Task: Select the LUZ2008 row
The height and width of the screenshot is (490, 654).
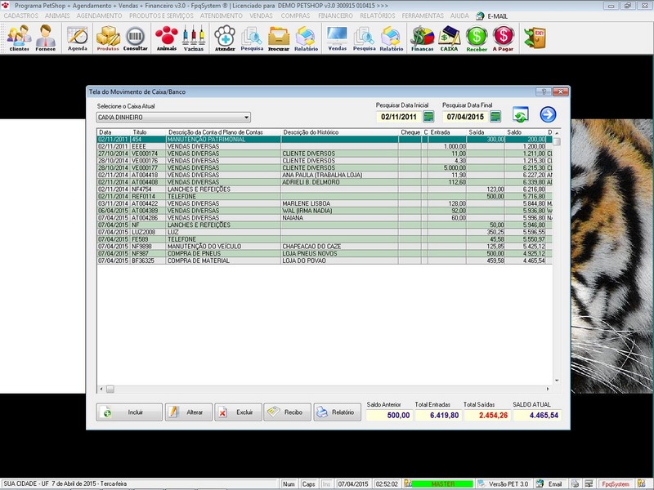Action: coord(325,232)
